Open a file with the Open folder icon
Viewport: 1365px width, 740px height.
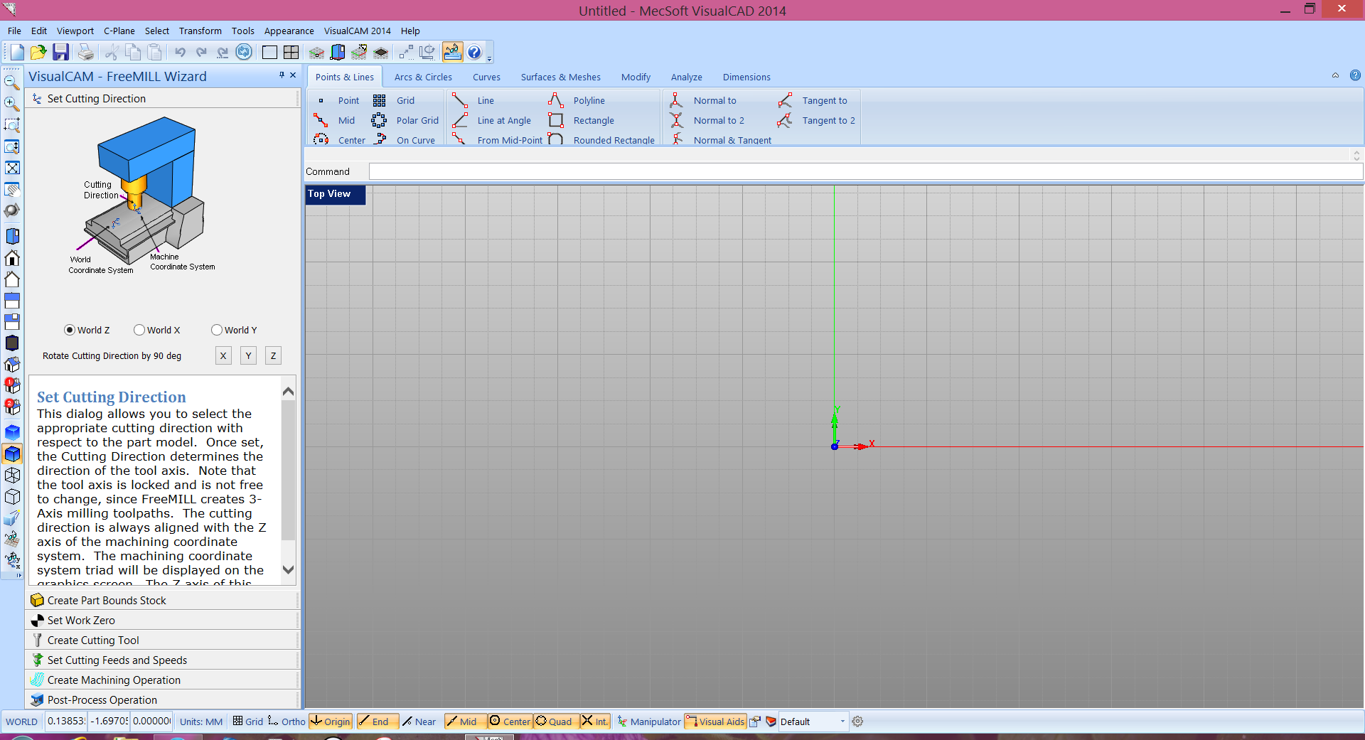pyautogui.click(x=38, y=52)
